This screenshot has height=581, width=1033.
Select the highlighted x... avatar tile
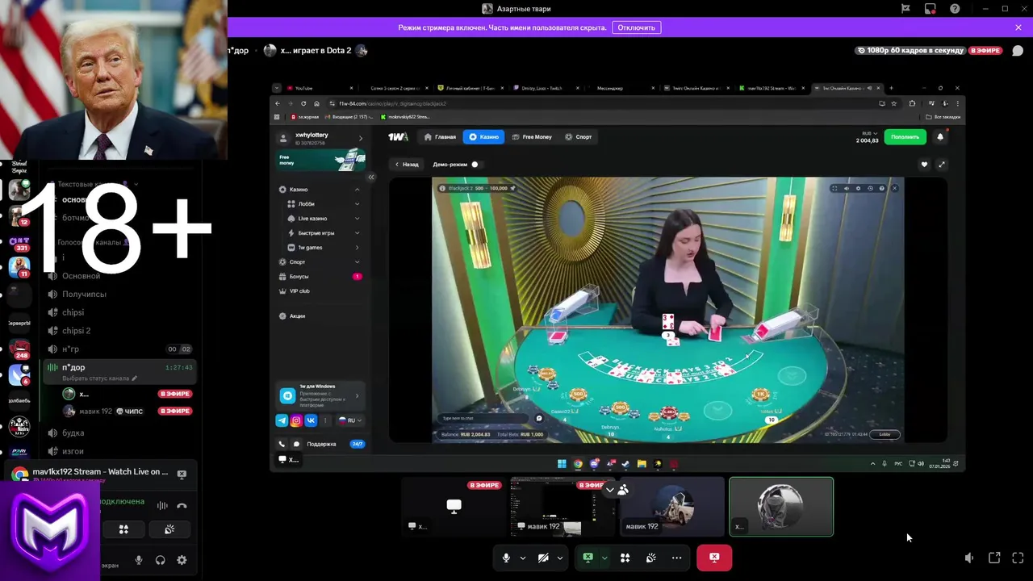[x=781, y=507]
